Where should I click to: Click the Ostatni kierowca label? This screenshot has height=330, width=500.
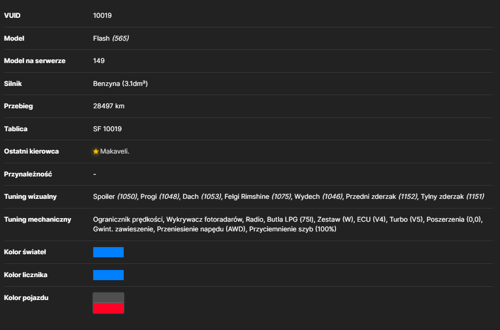pyautogui.click(x=31, y=152)
